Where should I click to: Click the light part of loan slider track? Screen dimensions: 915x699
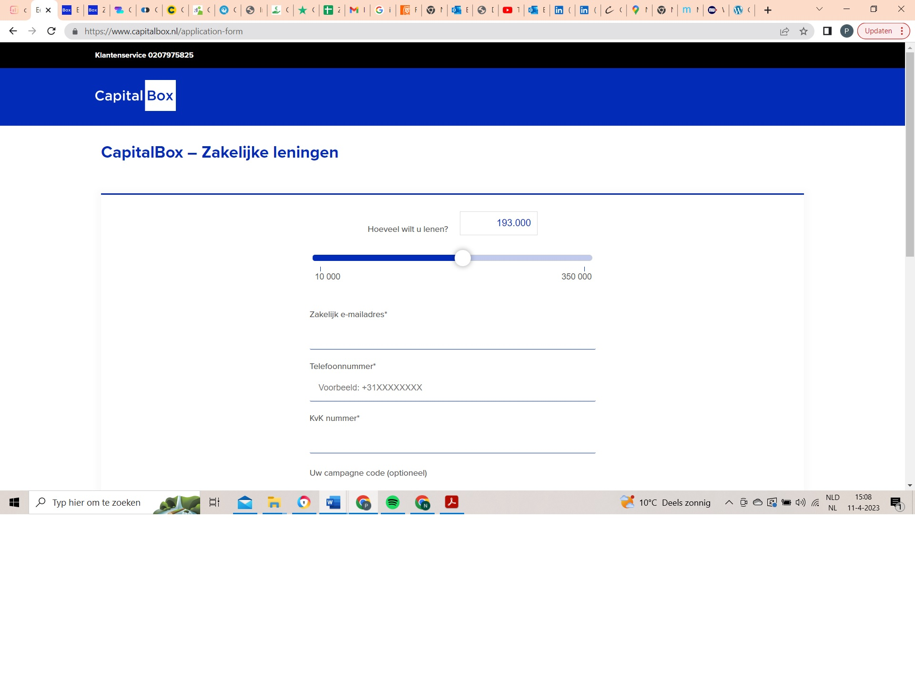click(x=531, y=258)
